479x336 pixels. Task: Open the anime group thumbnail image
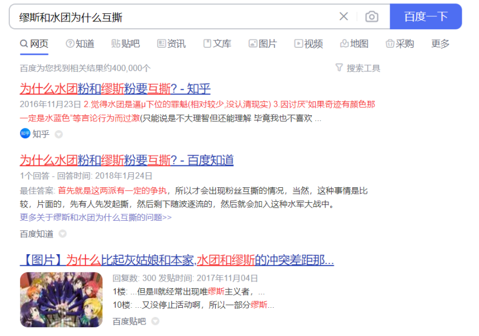point(61,300)
